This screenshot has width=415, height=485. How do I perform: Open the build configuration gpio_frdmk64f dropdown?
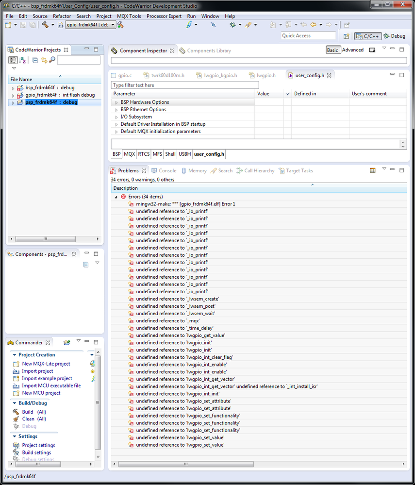pyautogui.click(x=113, y=25)
